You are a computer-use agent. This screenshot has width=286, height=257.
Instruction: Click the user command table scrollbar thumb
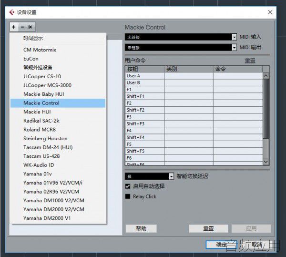[266, 109]
